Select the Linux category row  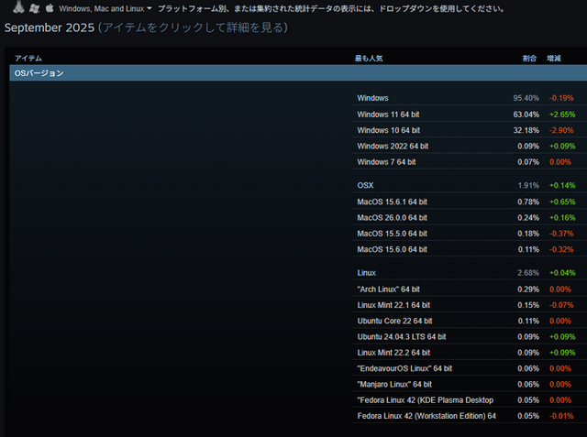(367, 273)
